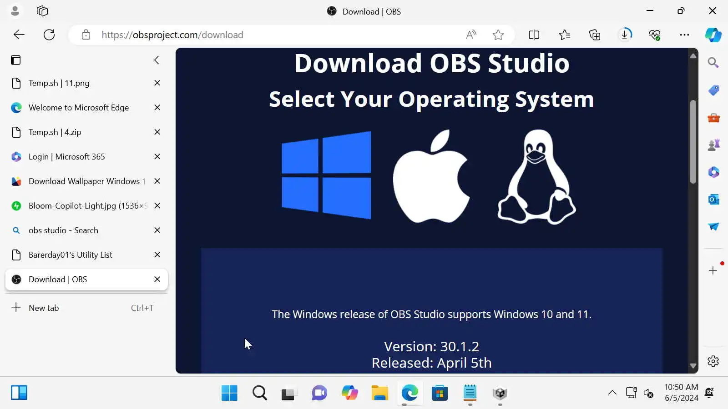Open sidebar Outlook icon
728x409 pixels.
coord(713,199)
